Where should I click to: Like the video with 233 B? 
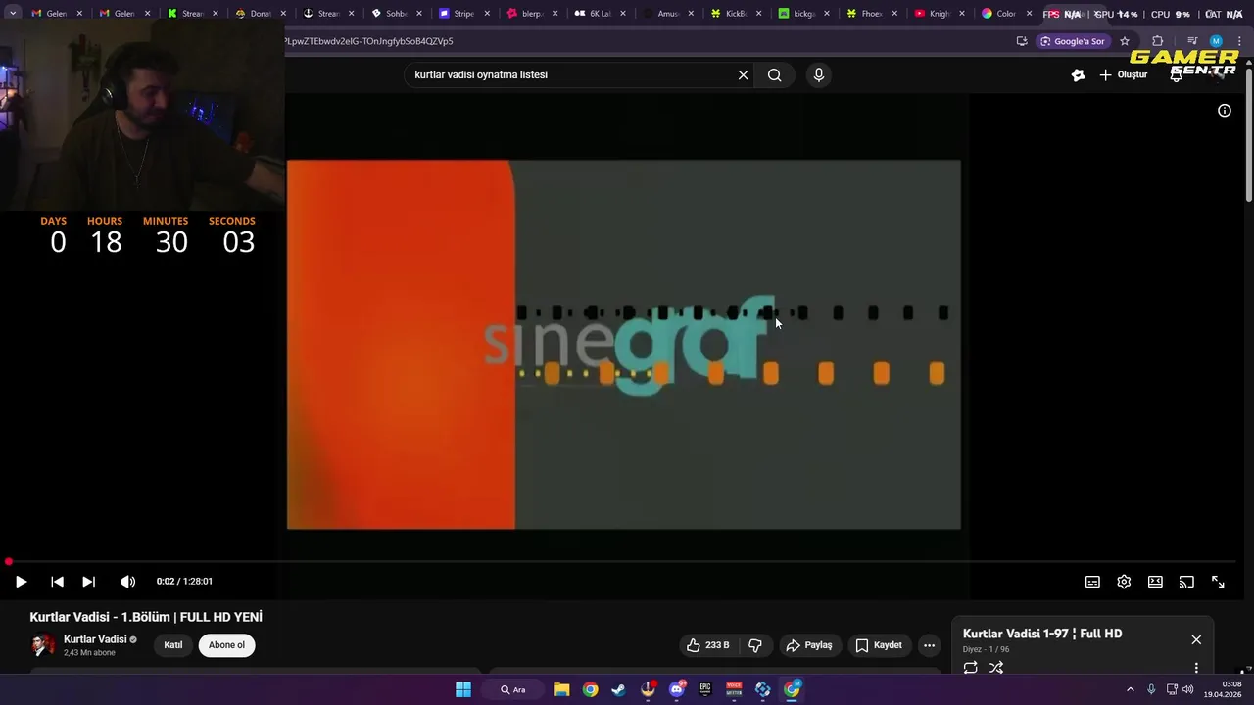(x=707, y=645)
